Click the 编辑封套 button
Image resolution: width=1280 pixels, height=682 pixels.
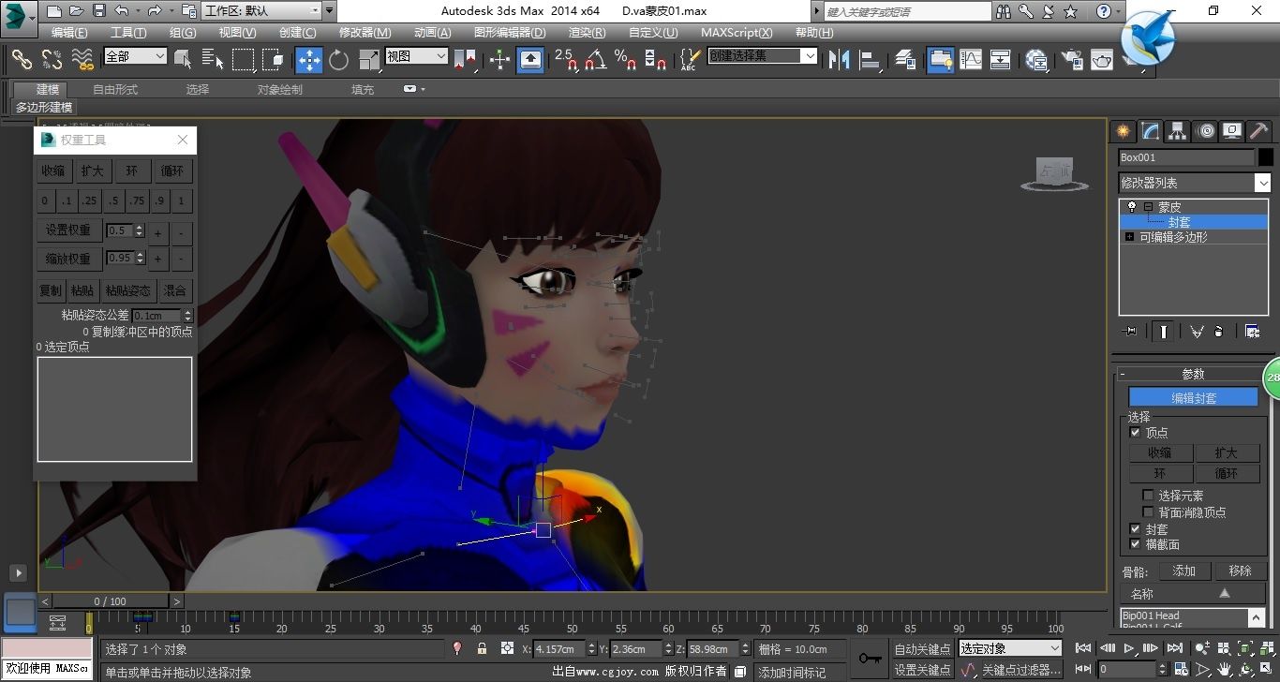pyautogui.click(x=1193, y=398)
